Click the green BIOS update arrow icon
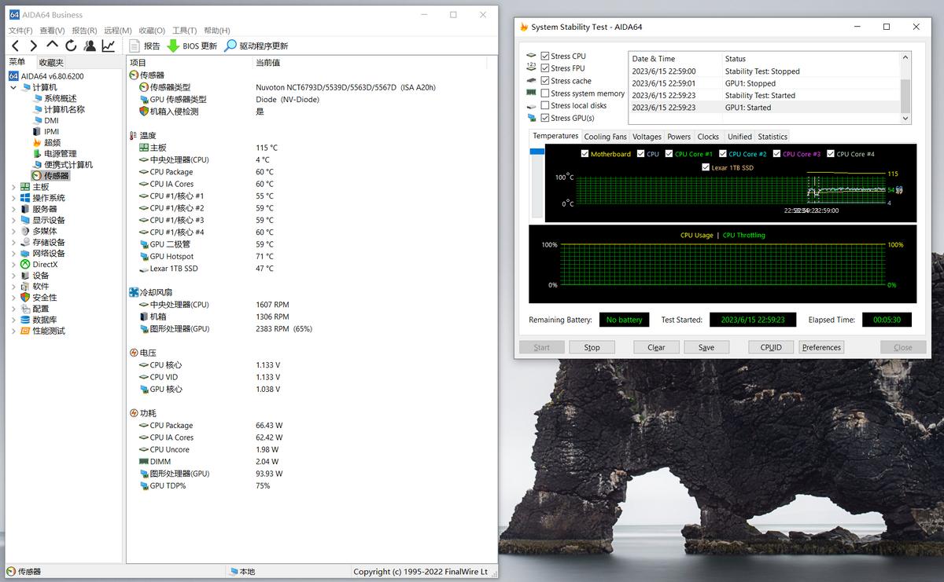The height and width of the screenshot is (582, 944). [x=173, y=46]
